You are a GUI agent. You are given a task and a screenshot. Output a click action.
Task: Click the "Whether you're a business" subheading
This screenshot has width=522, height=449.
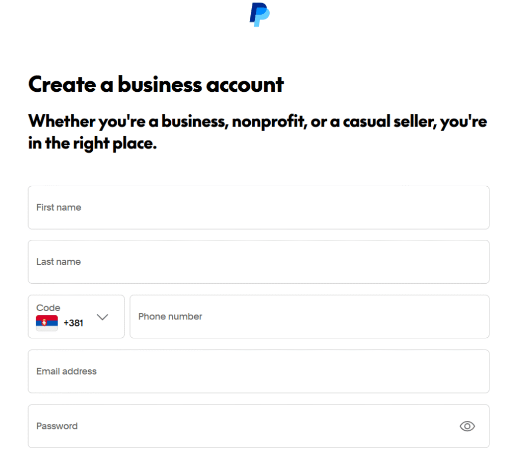tap(257, 132)
